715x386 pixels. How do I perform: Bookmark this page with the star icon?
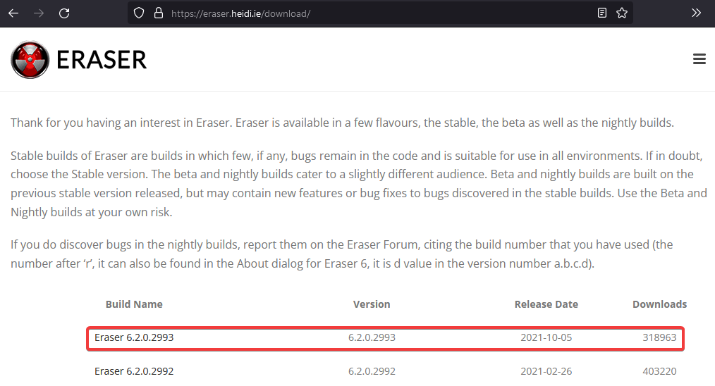coord(621,13)
